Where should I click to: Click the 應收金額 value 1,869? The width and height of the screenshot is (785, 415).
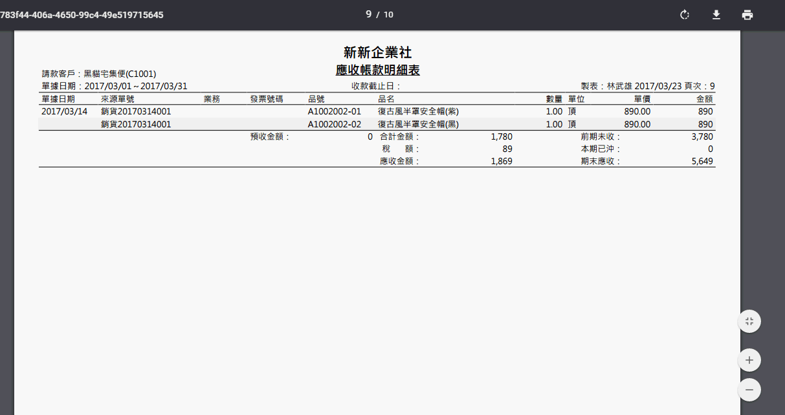pyautogui.click(x=502, y=161)
